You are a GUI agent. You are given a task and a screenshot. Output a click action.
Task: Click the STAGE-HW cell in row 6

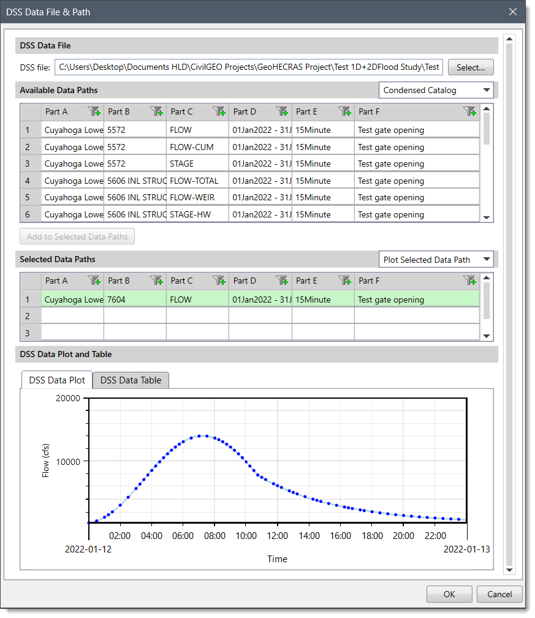[x=197, y=214]
